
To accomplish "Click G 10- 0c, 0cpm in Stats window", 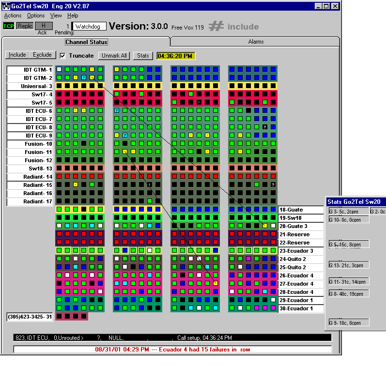I will click(349, 220).
